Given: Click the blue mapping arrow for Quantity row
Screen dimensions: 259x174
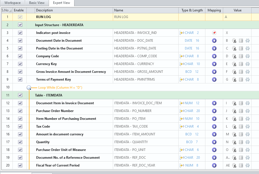Looking at the screenshot, I should coord(214,142).
